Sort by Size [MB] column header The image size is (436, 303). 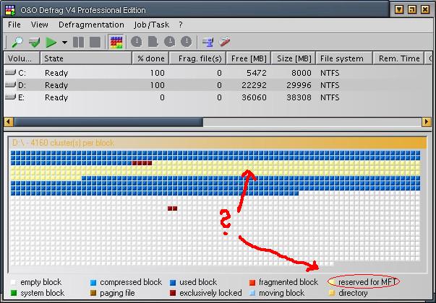294,58
